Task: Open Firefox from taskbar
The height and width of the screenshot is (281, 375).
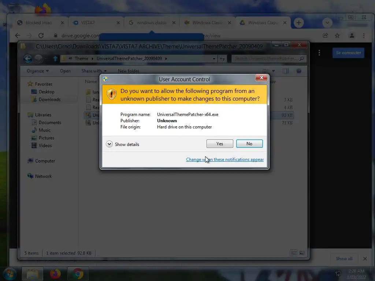Action: click(x=55, y=274)
